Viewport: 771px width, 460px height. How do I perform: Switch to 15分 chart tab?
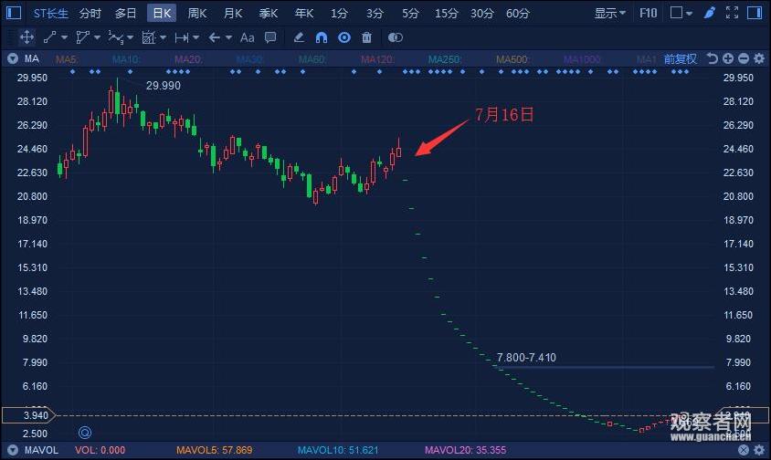pyautogui.click(x=446, y=14)
